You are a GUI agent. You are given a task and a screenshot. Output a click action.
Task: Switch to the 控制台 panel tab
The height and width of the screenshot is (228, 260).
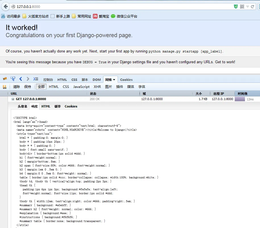(48, 80)
